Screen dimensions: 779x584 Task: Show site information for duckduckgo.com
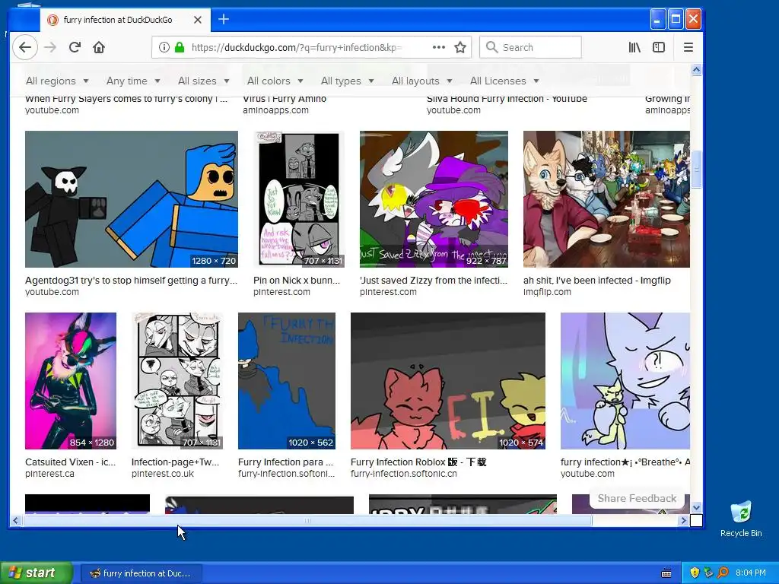(164, 47)
